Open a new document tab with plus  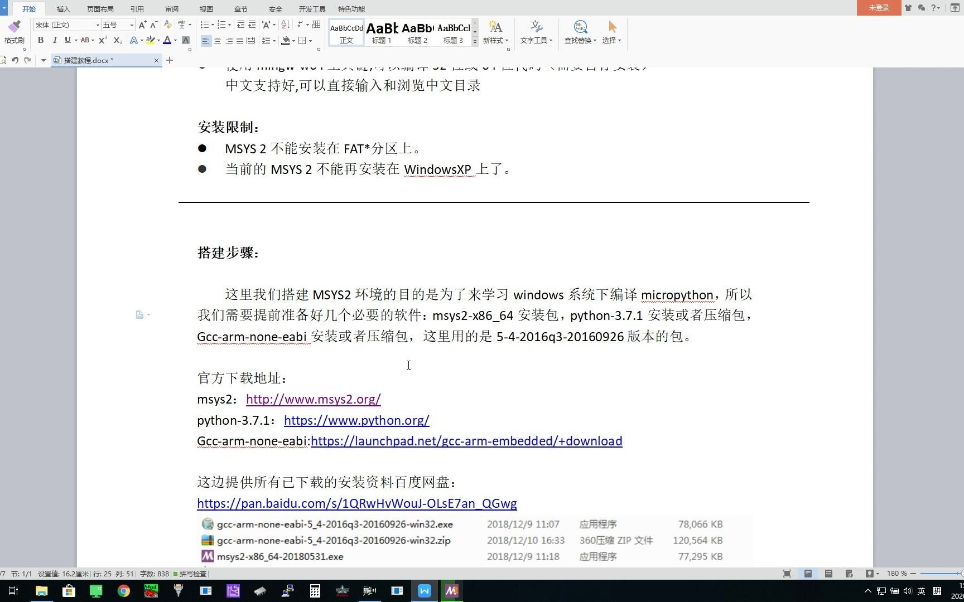tap(170, 60)
